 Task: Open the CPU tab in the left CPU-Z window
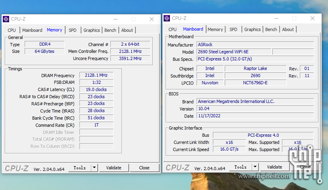tap(12, 30)
